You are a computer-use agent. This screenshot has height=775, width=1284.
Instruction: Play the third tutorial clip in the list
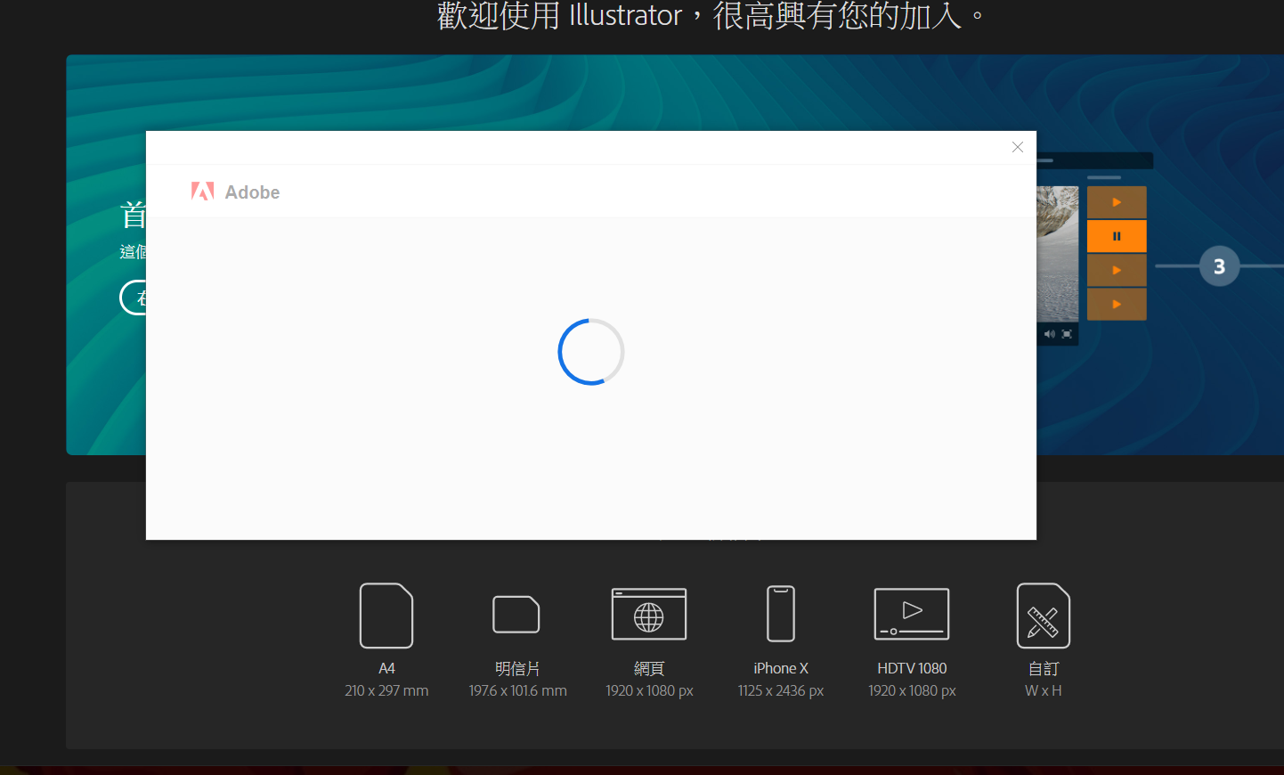(x=1117, y=270)
